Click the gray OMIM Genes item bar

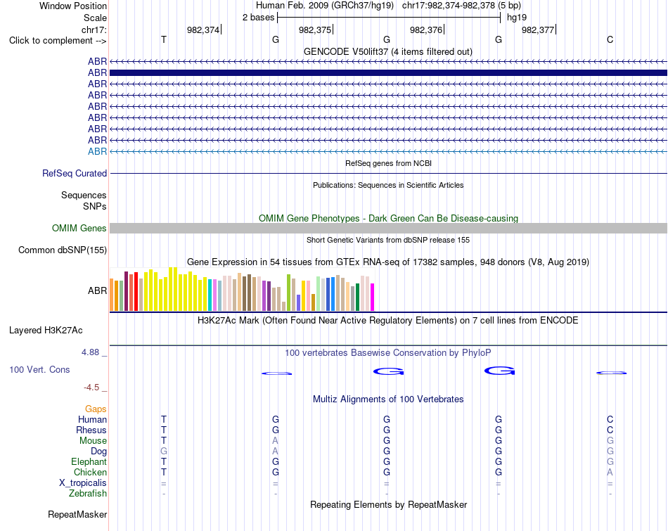(x=388, y=228)
